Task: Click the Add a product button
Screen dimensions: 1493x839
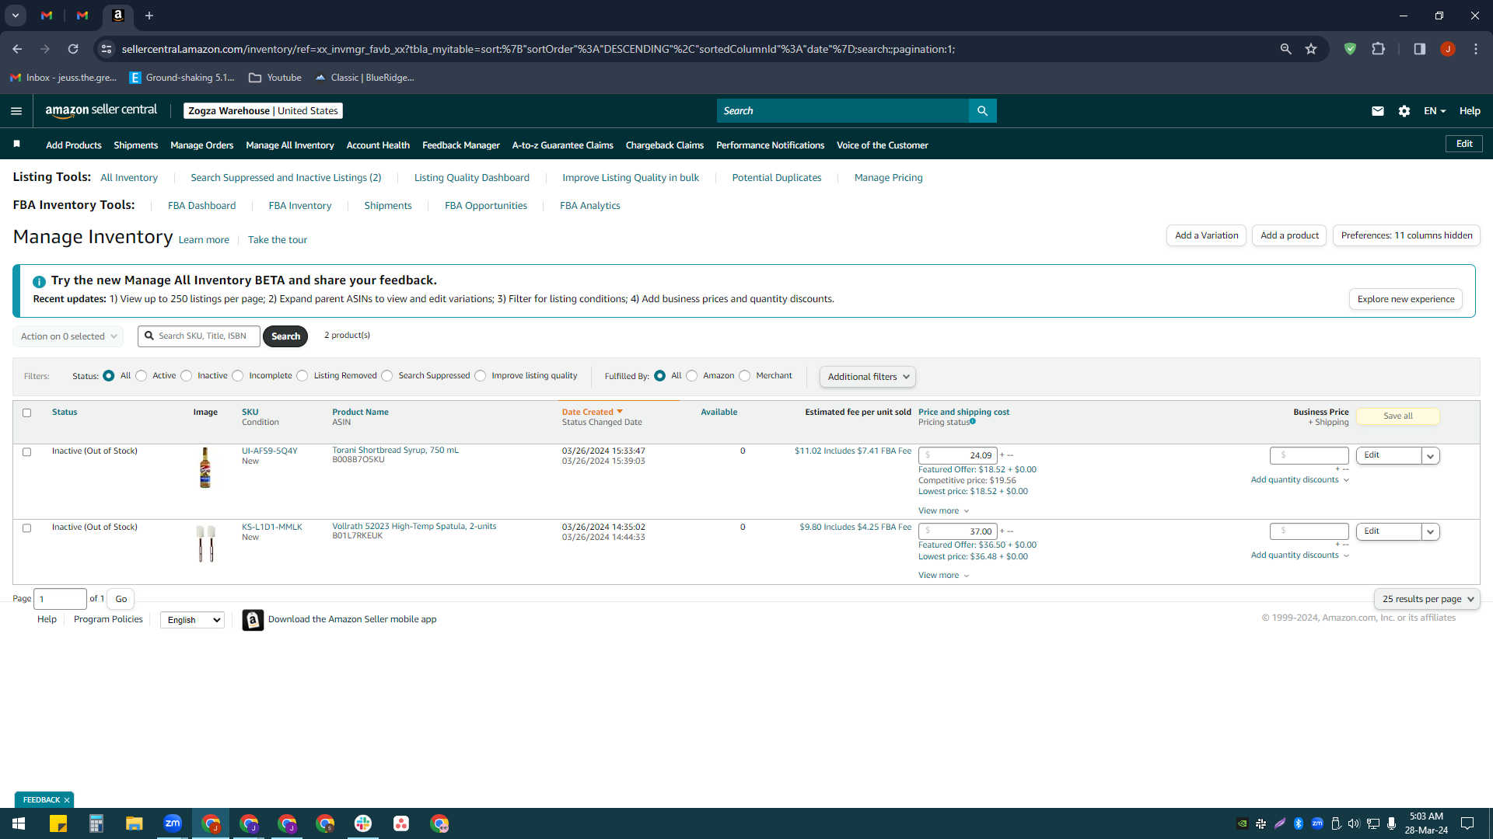Action: (1289, 235)
